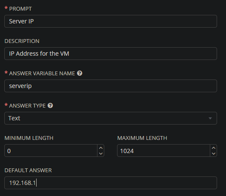Click the ANSWER VARIABLE NAME label

(42, 73)
